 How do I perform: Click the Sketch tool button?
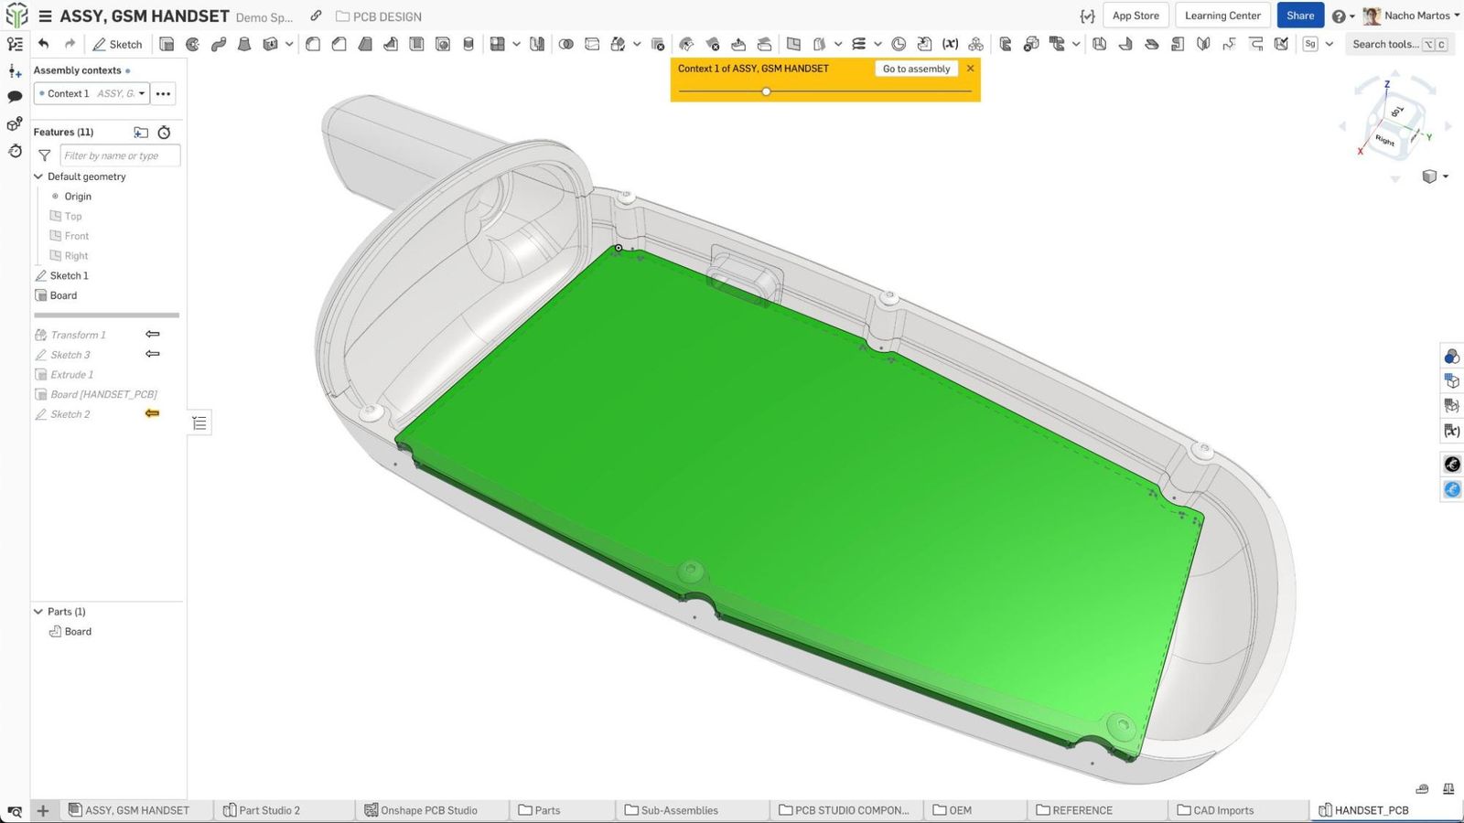[x=117, y=44]
